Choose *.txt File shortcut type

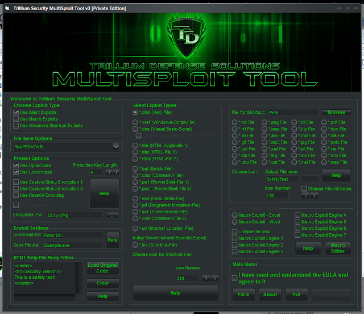(x=234, y=122)
